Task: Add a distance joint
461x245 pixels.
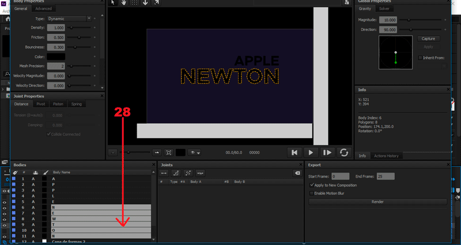Action: pos(164,173)
